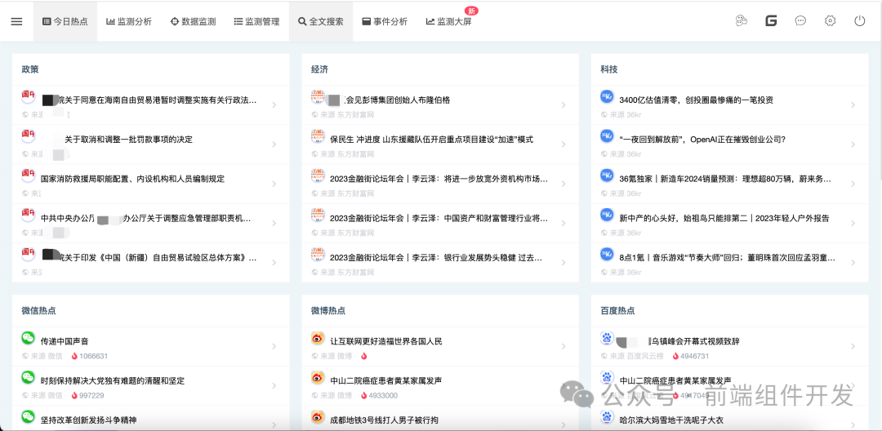Open article 国家消防救援局职能配置、内设机构和人员编制规定
This screenshot has height=431, width=882.
133,179
